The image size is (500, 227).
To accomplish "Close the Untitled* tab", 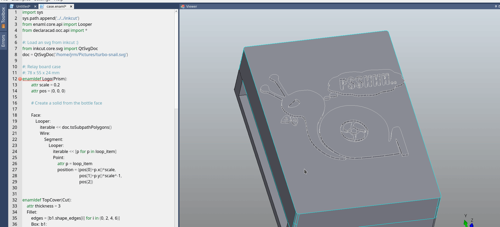I will 35,6.
